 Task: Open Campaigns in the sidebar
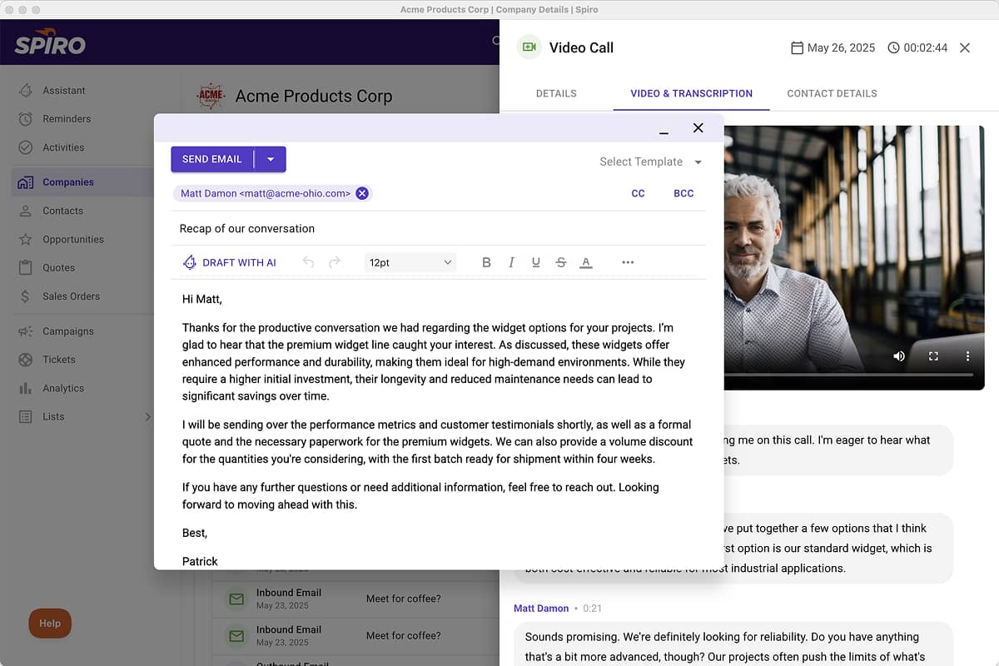(x=68, y=331)
